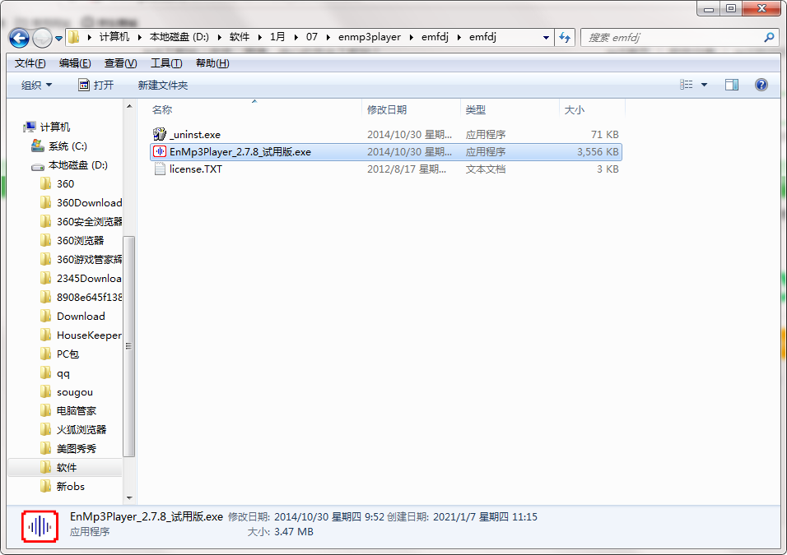Image resolution: width=787 pixels, height=555 pixels.
Task: Select the license.TXT file icon
Action: [x=160, y=169]
